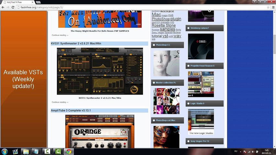The image size is (276, 155).
Task: Click the scrollbar up arrow
Action: click(275, 12)
